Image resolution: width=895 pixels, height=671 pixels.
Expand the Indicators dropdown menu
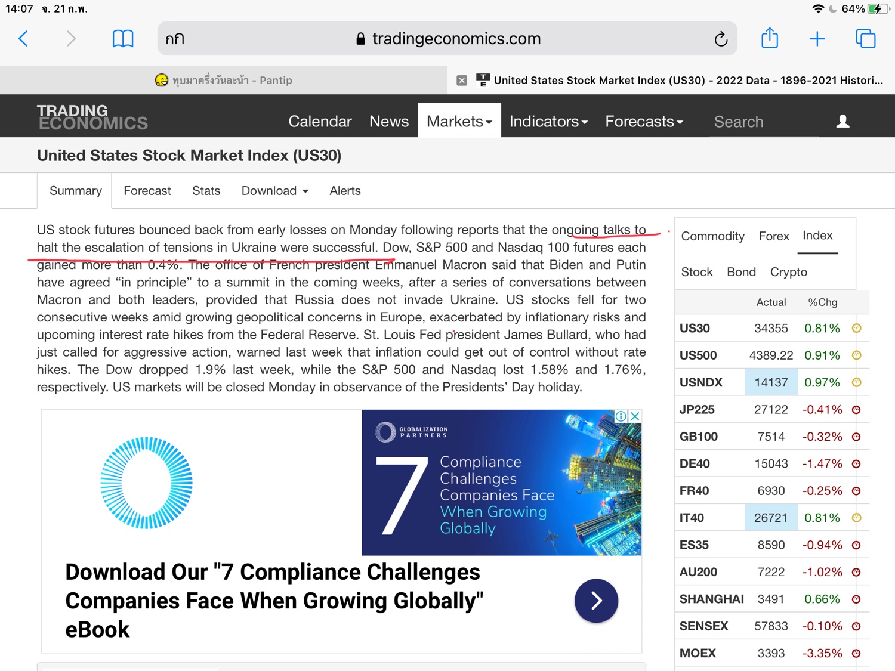548,122
